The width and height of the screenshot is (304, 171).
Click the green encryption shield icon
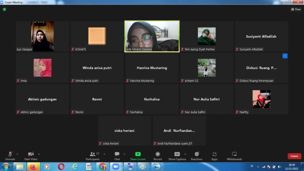point(5,9)
